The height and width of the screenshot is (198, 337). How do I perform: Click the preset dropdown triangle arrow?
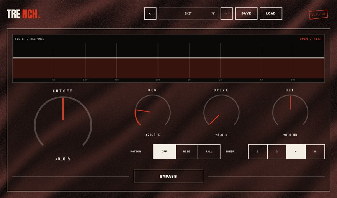click(213, 13)
